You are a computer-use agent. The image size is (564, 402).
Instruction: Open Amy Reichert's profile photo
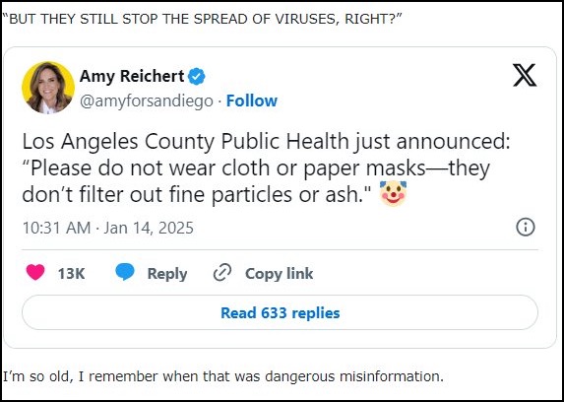click(x=48, y=88)
